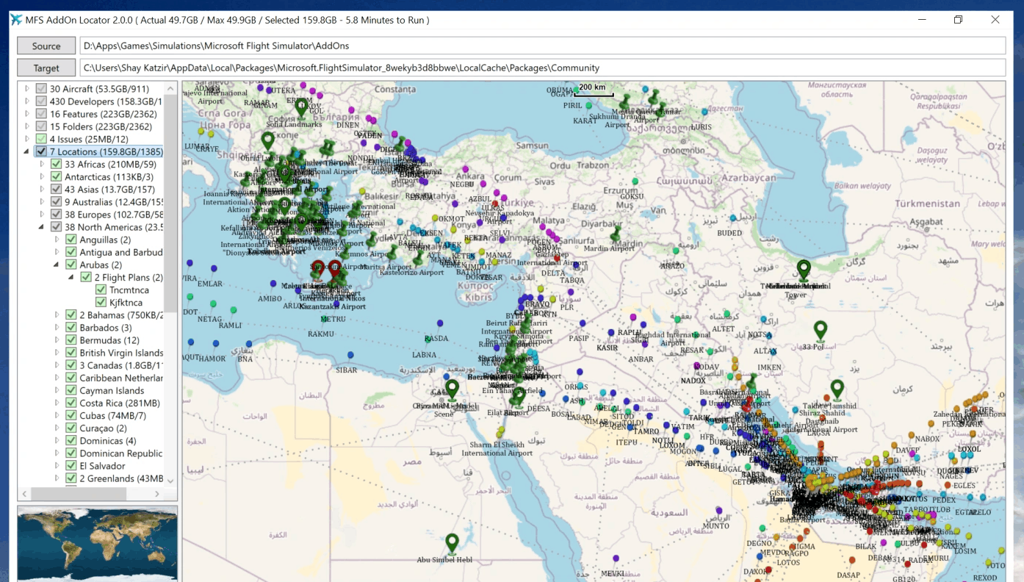Click the green pin above Tehran Tower label
The width and height of the screenshot is (1024, 582).
tap(804, 269)
